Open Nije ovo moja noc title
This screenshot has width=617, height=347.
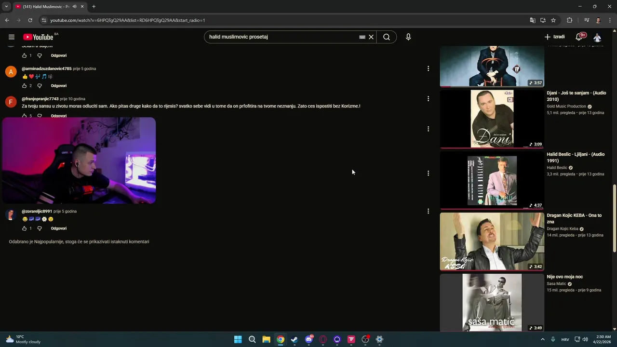coord(565,277)
